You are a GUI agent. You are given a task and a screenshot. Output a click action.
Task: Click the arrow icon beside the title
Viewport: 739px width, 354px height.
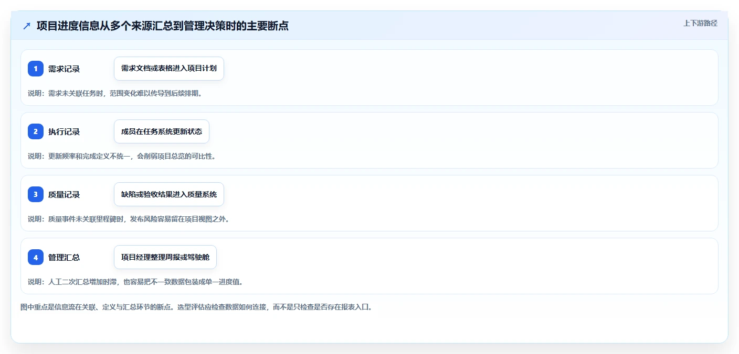coord(27,26)
